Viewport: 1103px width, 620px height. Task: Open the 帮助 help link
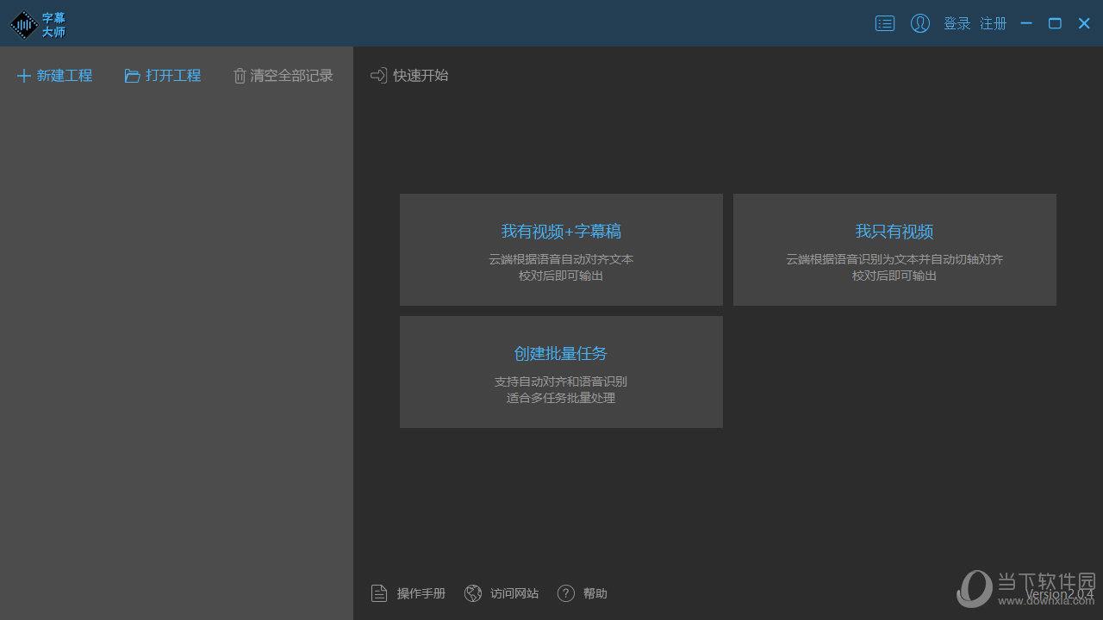[x=583, y=593]
